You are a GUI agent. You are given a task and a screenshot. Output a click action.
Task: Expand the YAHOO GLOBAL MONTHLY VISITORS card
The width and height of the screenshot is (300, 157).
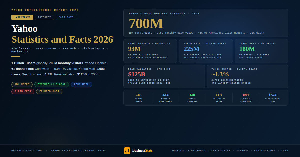click(206, 23)
